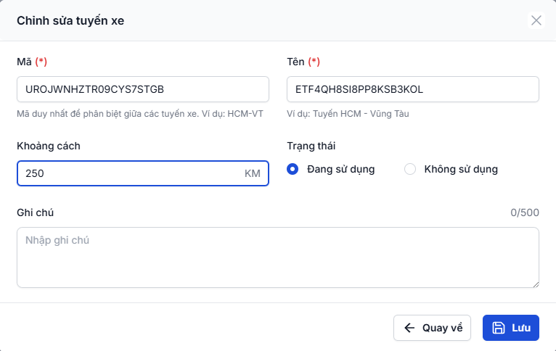Click the Ghi chú notes textarea
This screenshot has height=351, width=556.
278,257
